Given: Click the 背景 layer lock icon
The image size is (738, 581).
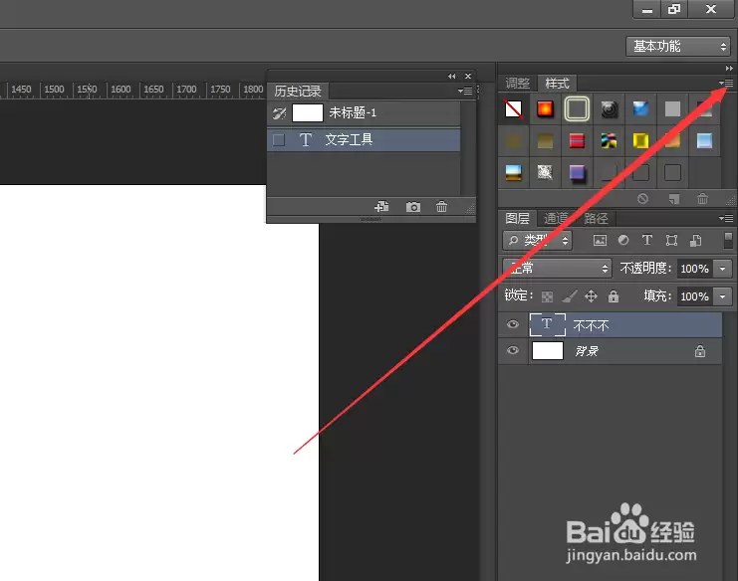Looking at the screenshot, I should [700, 350].
